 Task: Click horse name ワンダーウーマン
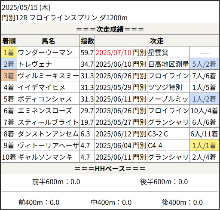click(45, 52)
